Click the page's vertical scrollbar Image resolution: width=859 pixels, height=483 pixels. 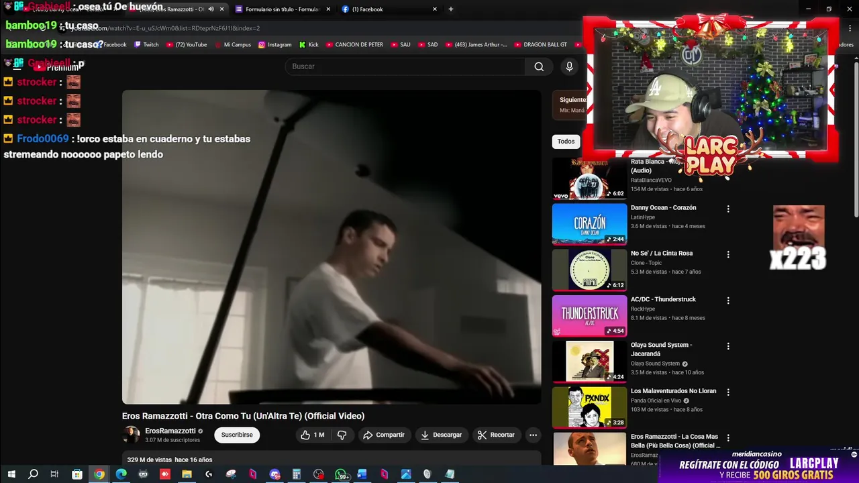(856, 141)
